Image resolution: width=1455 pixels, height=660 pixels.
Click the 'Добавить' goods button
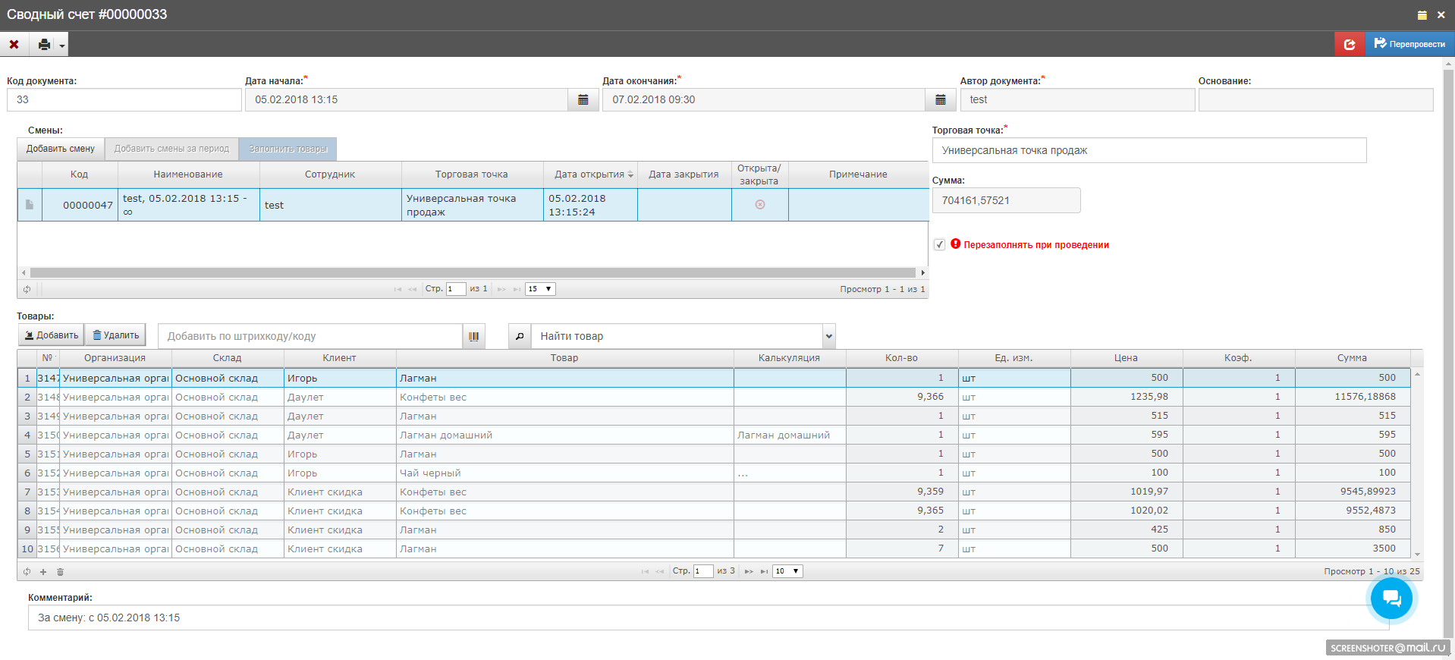click(x=51, y=335)
